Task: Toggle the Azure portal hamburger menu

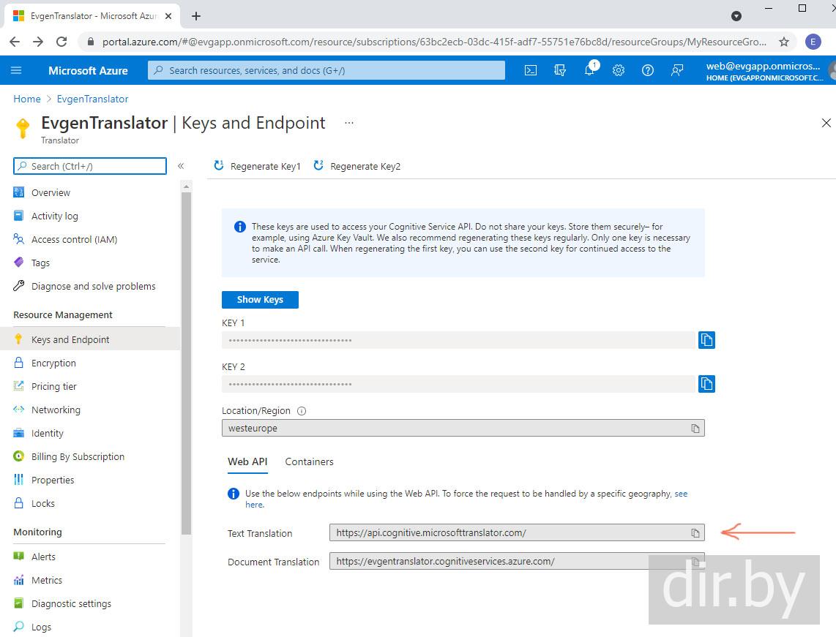Action: pyautogui.click(x=16, y=70)
